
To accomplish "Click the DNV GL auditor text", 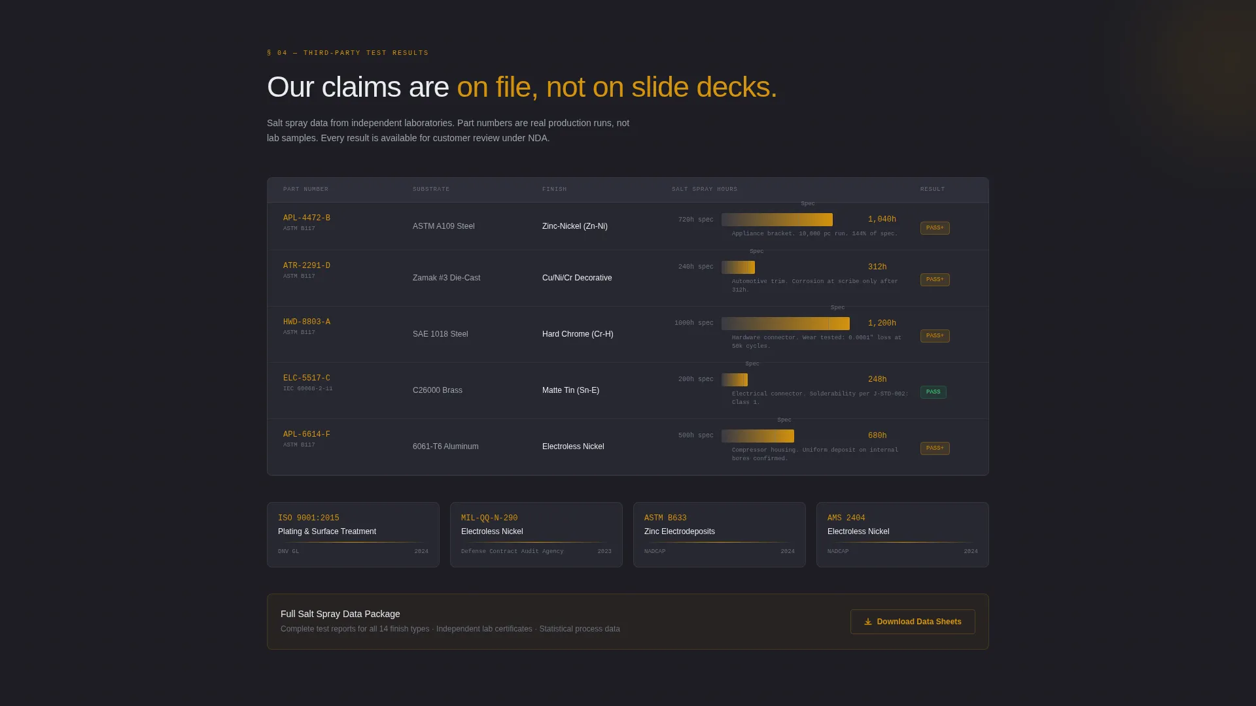I will point(288,552).
